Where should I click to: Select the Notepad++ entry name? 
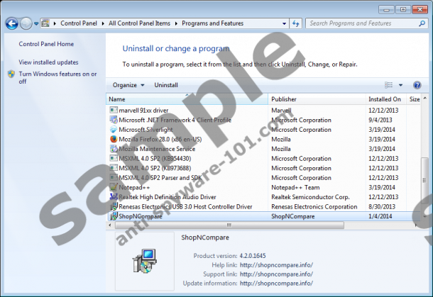pos(134,188)
